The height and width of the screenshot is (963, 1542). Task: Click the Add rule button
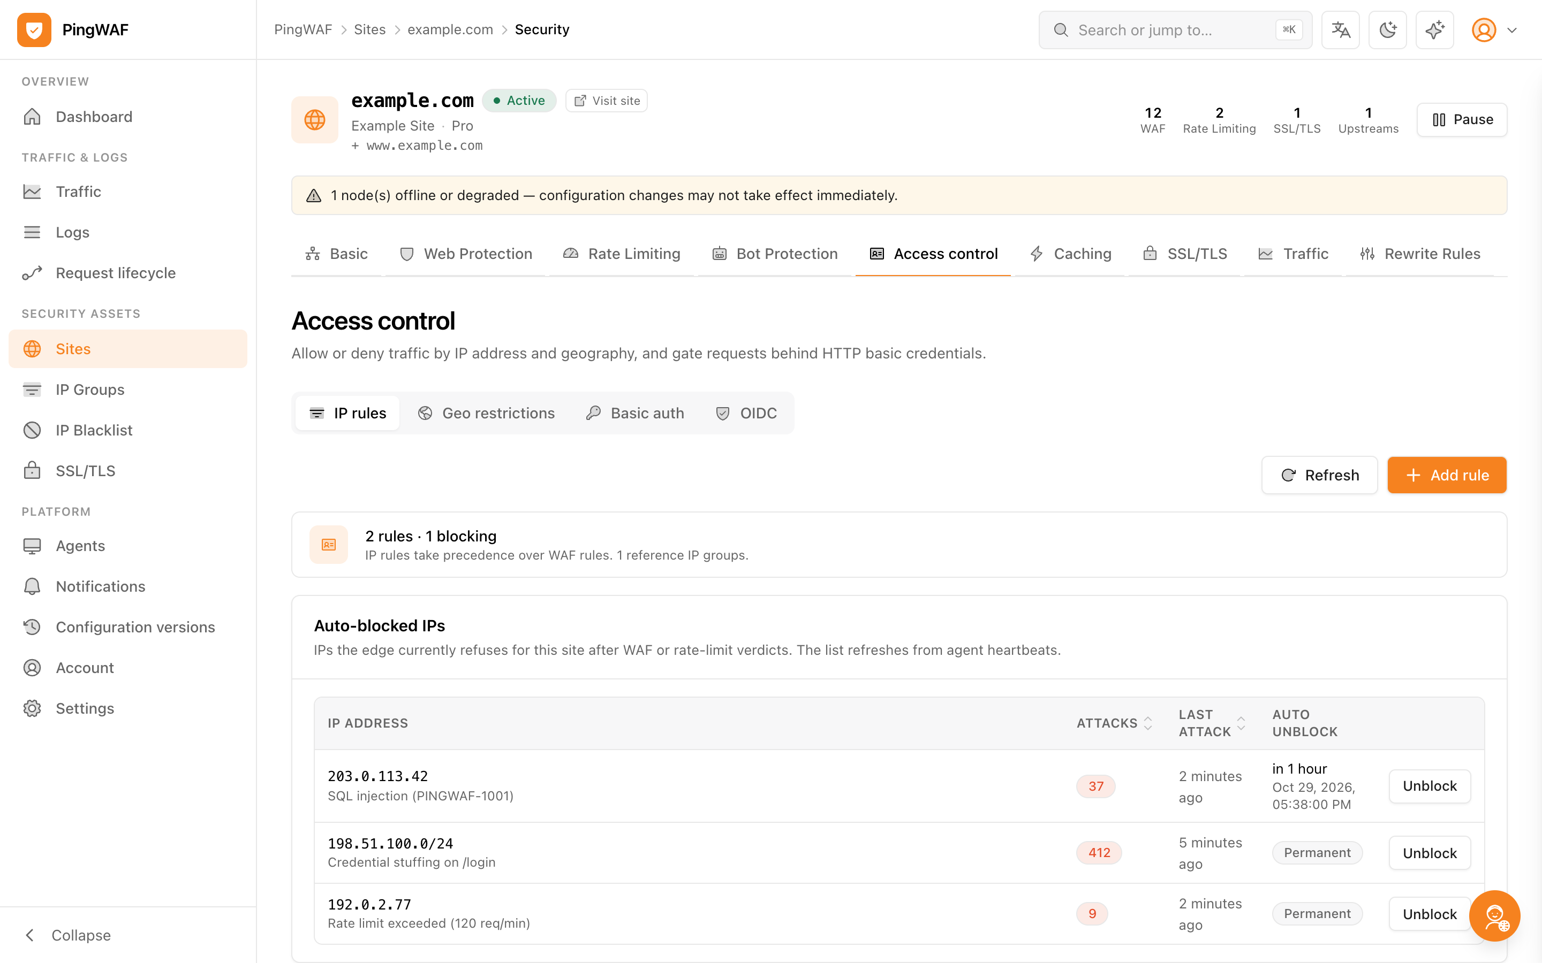coord(1447,475)
